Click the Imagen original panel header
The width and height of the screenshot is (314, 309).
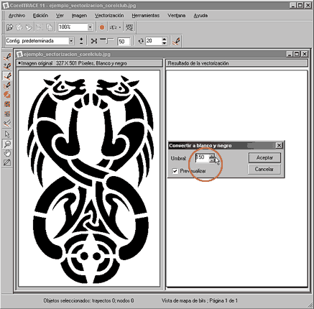(90, 63)
